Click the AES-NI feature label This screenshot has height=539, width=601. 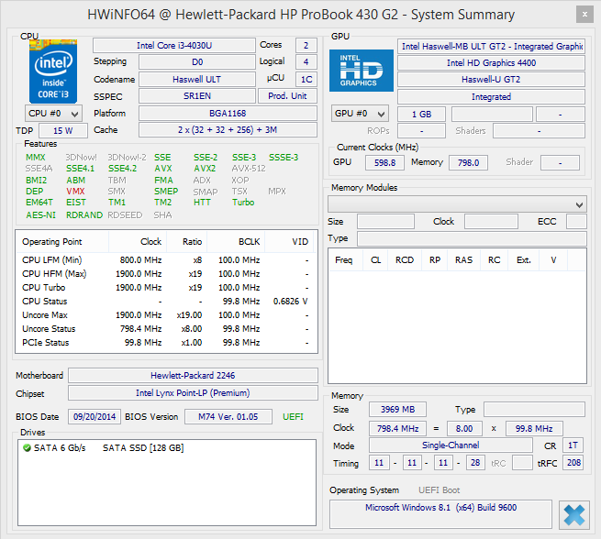(x=41, y=215)
